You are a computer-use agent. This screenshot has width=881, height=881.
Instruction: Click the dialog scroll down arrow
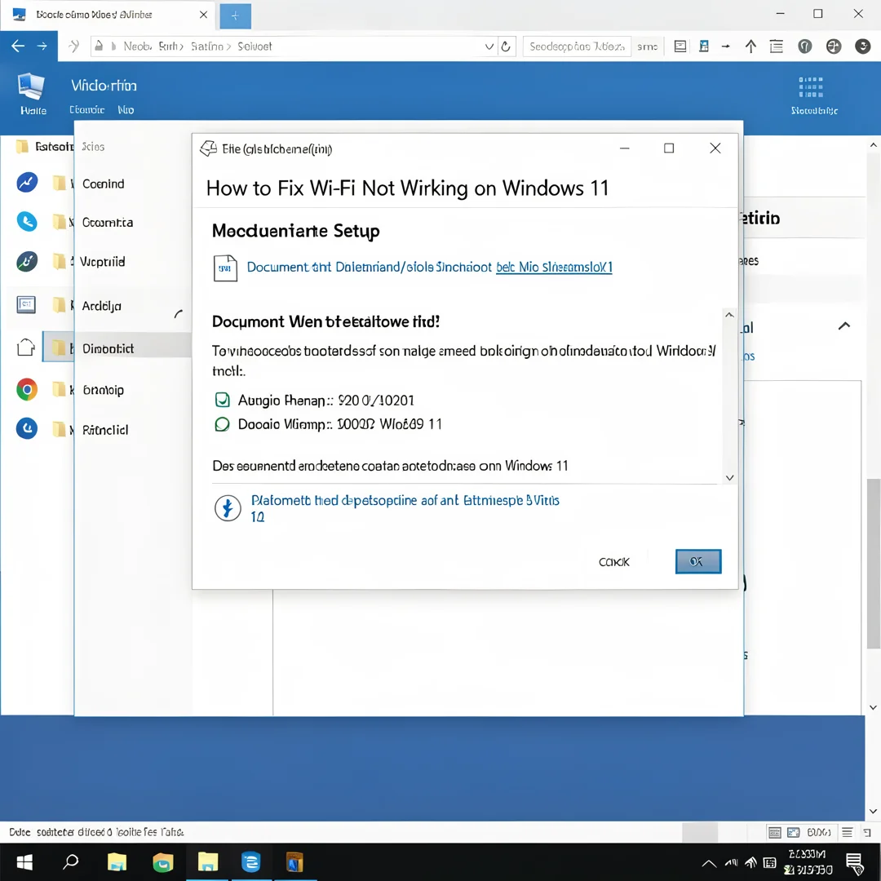[x=729, y=477]
